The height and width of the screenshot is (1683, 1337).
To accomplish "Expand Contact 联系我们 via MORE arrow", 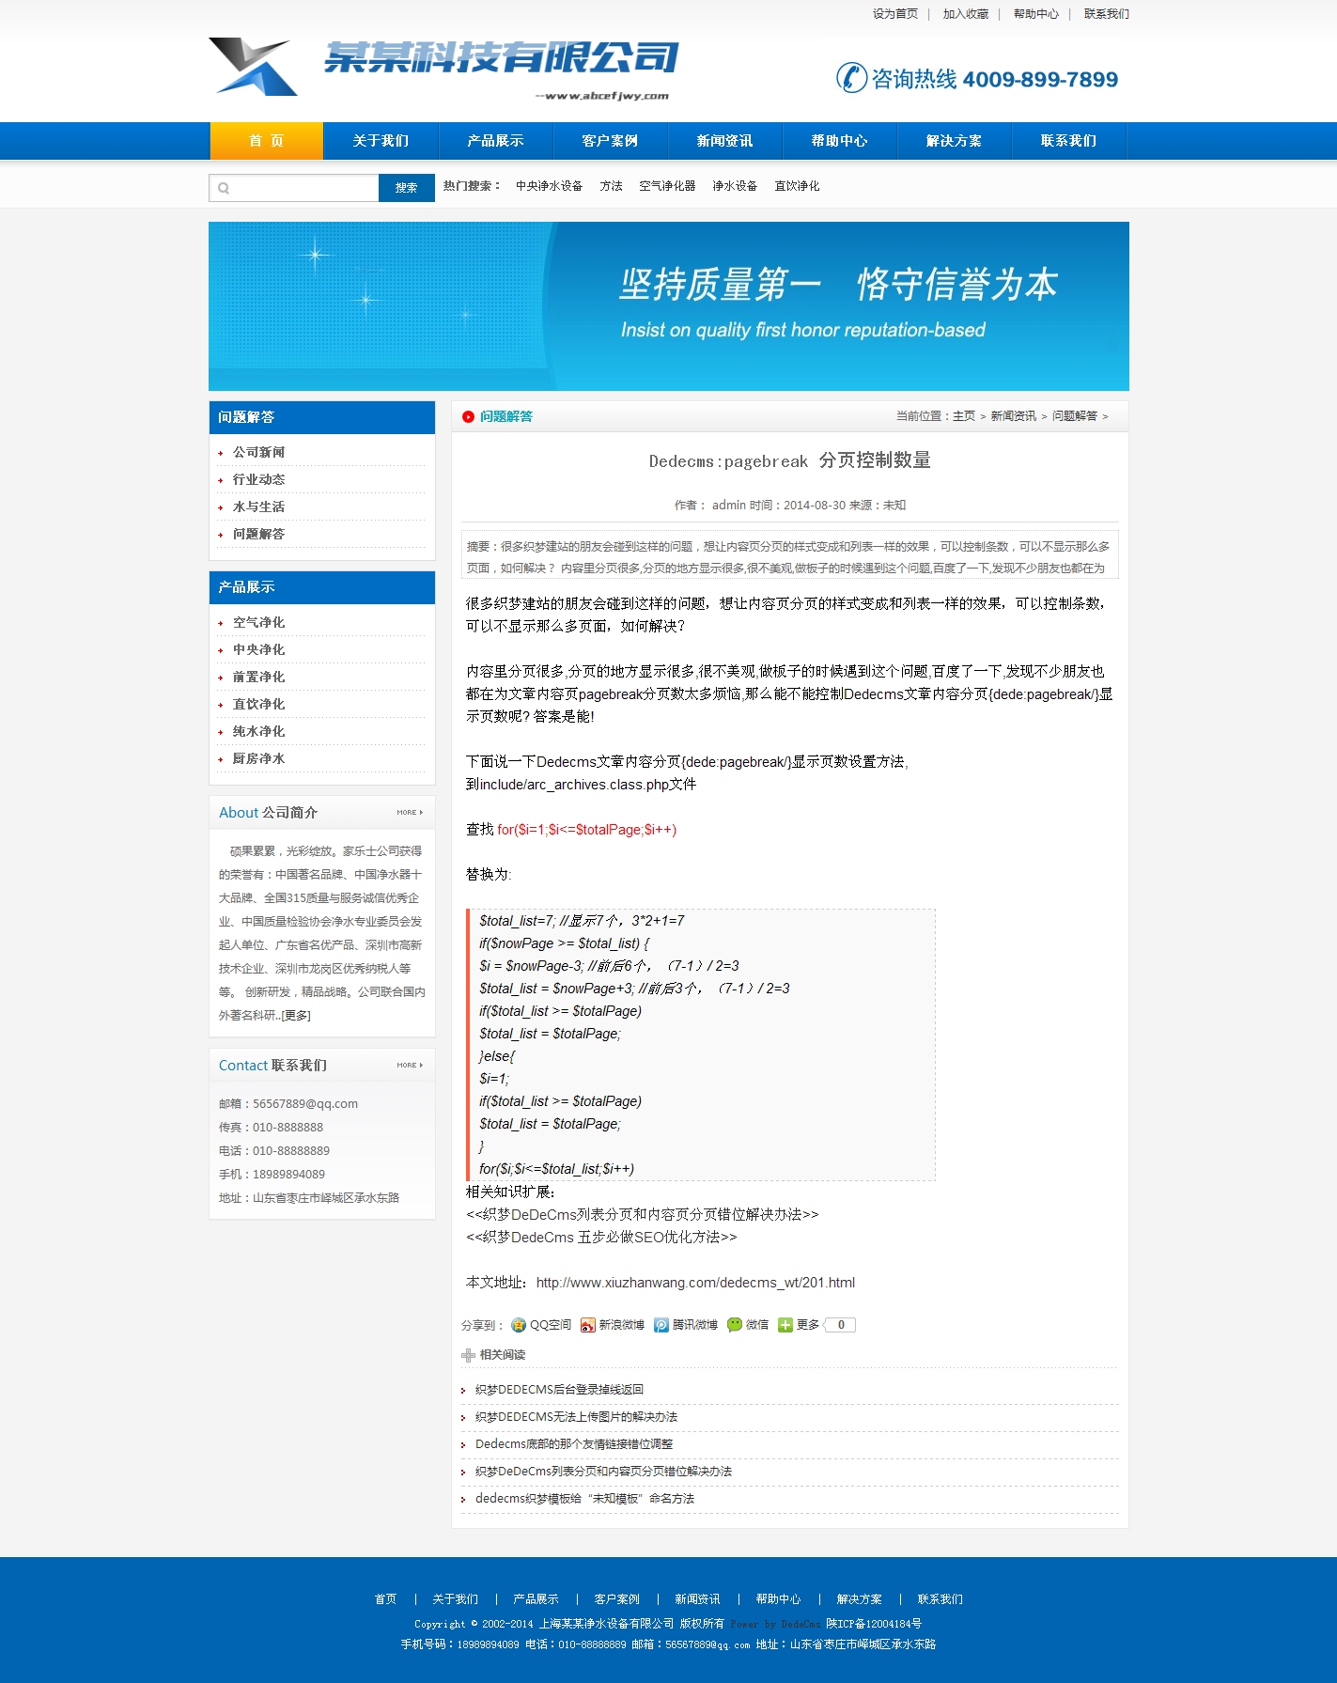I will (410, 1066).
